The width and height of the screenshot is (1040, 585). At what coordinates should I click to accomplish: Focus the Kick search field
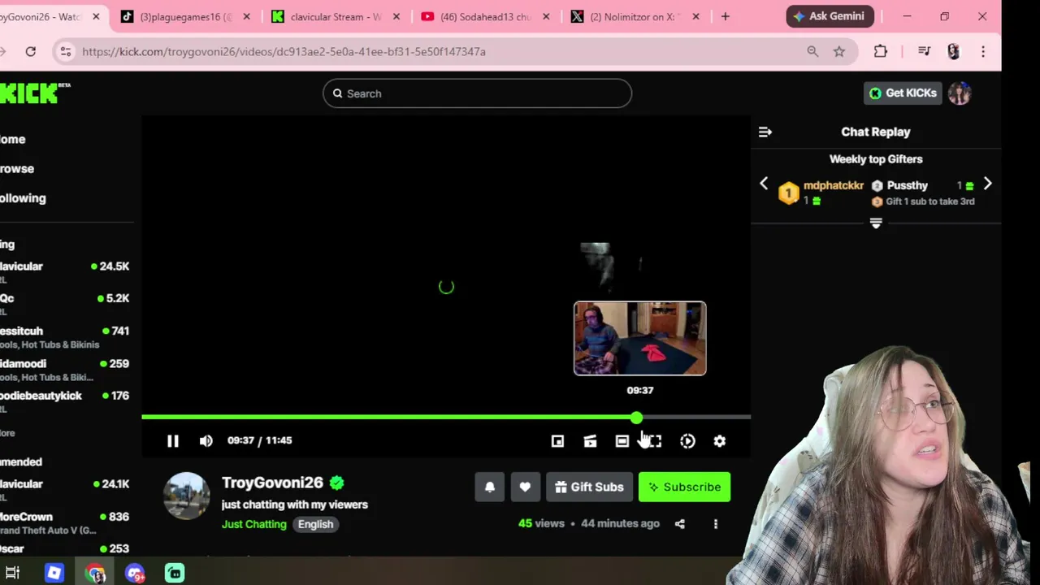[x=477, y=93]
